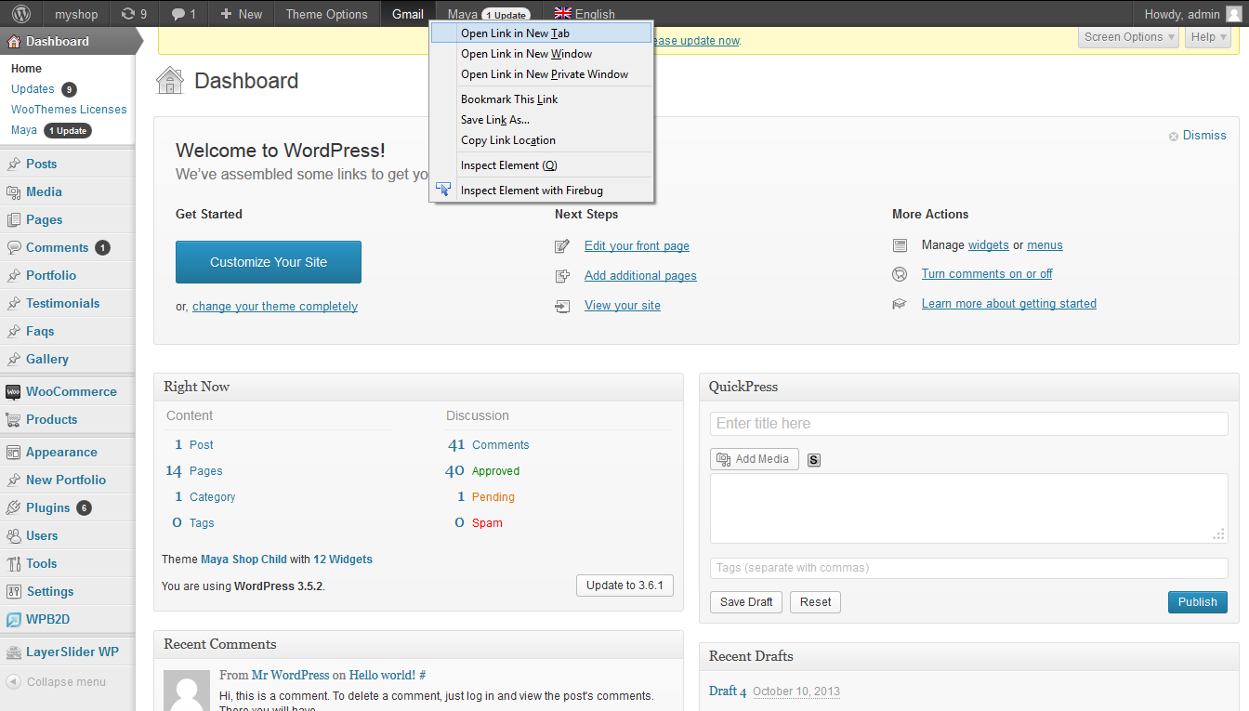The height and width of the screenshot is (711, 1249).
Task: Choose Open Link in New Window
Action: point(541,54)
